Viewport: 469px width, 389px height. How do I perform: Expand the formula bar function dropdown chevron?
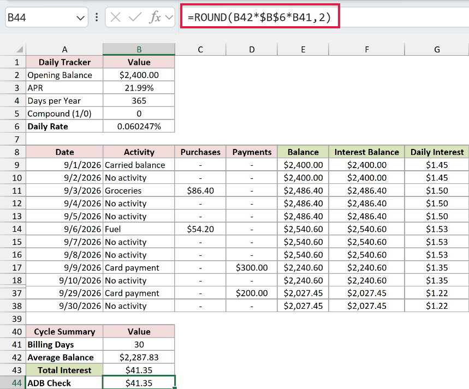(169, 17)
